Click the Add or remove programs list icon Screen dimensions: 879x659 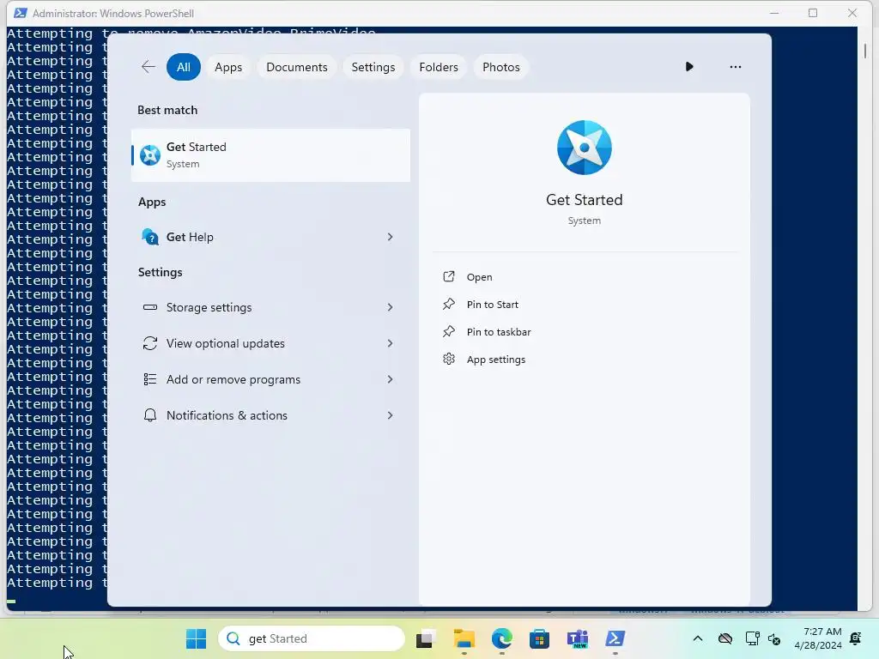click(150, 379)
